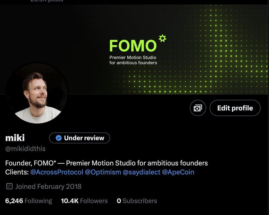View the 6,246 Following list
Screen dimensions: 269x215
coord(29,201)
